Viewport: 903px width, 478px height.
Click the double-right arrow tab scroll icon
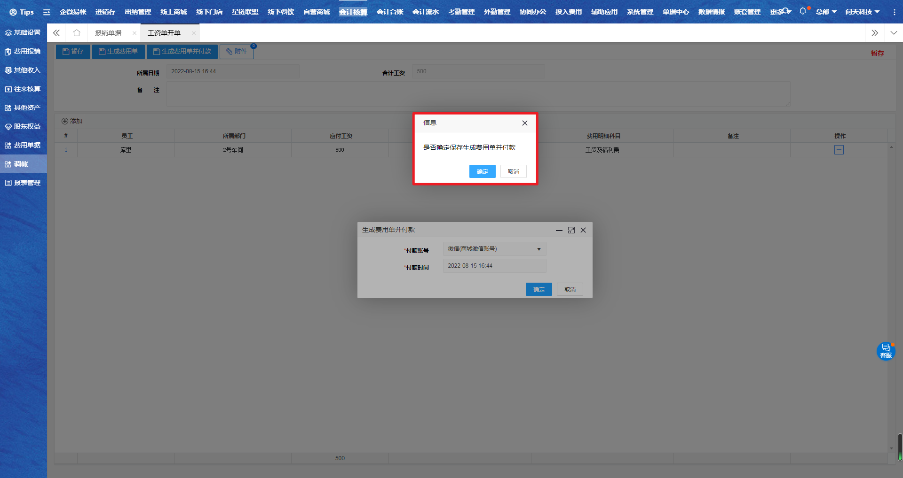click(874, 33)
